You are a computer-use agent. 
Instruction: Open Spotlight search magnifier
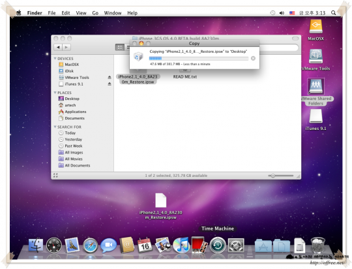(334, 13)
